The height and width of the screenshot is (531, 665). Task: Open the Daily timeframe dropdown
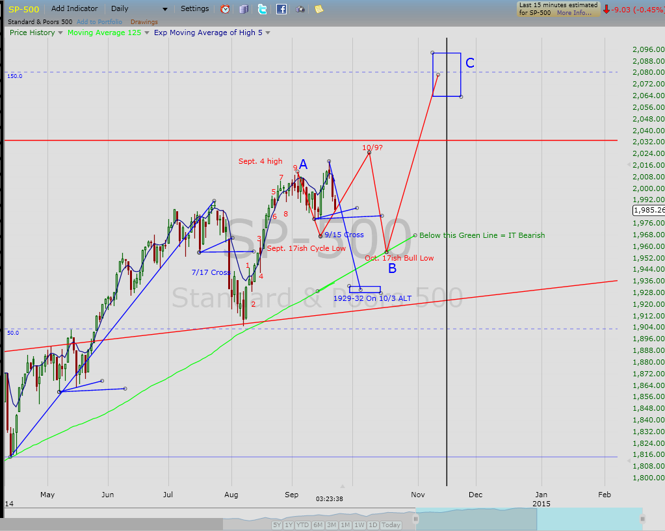click(x=139, y=8)
